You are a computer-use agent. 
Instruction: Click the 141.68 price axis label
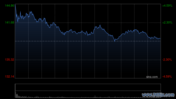pyautogui.click(x=10, y=23)
